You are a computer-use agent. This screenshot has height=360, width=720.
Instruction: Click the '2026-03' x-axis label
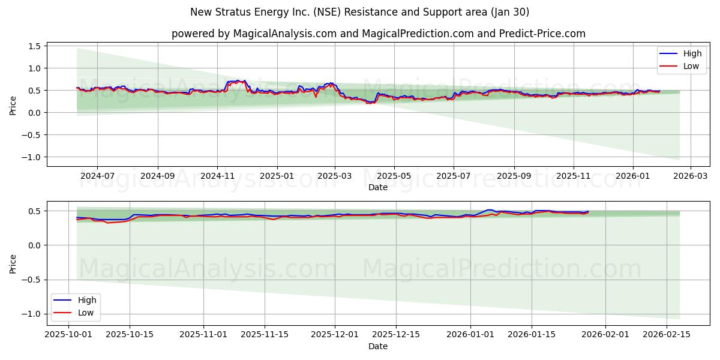pyautogui.click(x=691, y=176)
